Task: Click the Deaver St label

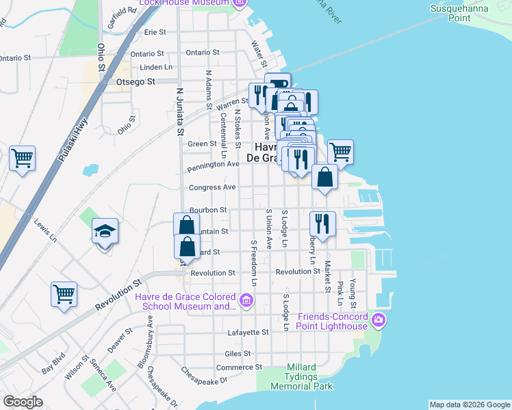Action: tap(120, 340)
